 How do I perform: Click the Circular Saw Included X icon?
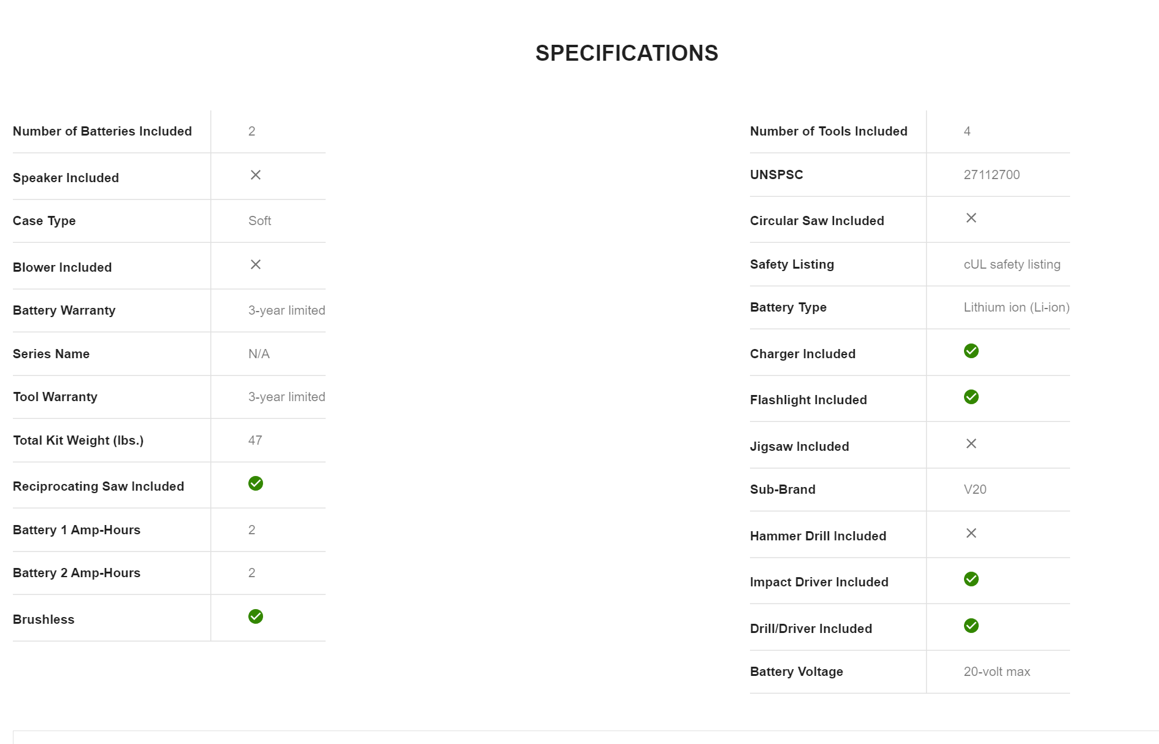pyautogui.click(x=971, y=218)
